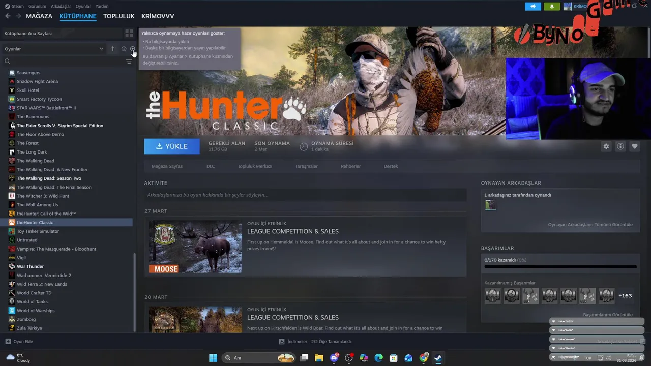The image size is (651, 366).
Task: Open the Windows Start button
Action: coord(213,358)
